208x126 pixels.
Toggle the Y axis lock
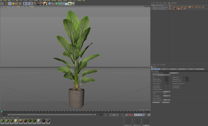tap(28, 3)
